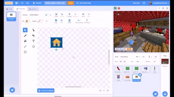
Task: Open the account username dropdown
Action: click(159, 3)
